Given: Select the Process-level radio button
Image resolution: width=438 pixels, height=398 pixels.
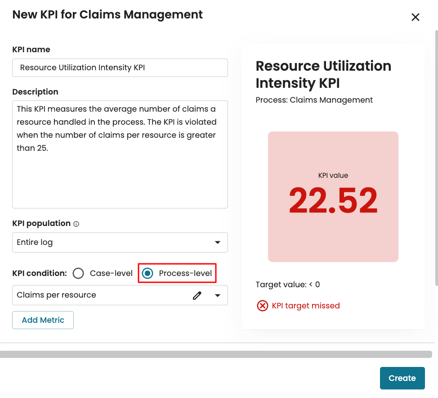Looking at the screenshot, I should click(x=147, y=273).
